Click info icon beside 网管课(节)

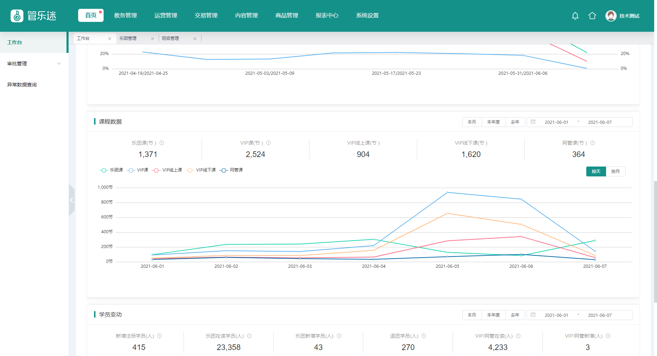pyautogui.click(x=593, y=143)
